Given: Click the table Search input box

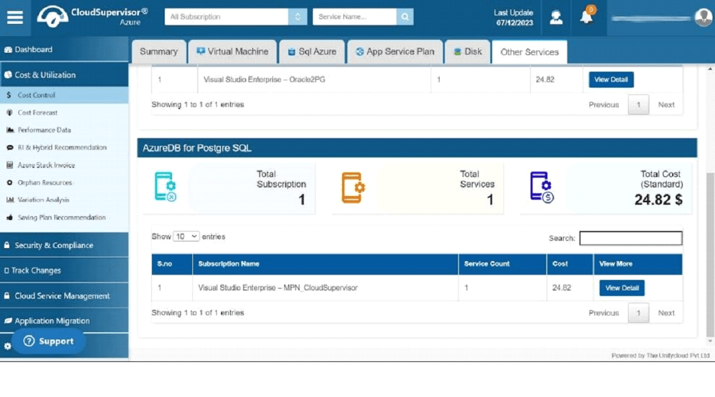Looking at the screenshot, I should [x=631, y=238].
